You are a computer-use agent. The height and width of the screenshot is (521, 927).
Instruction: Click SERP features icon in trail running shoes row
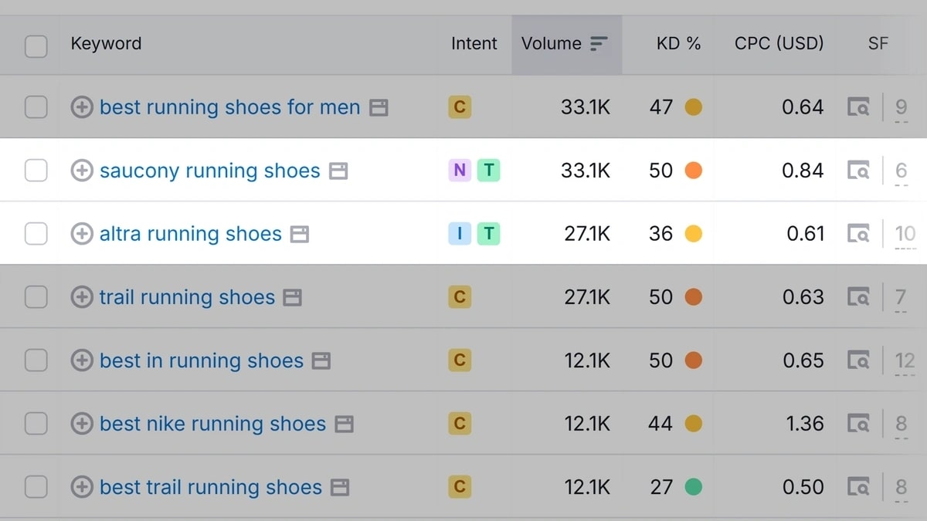[858, 297]
